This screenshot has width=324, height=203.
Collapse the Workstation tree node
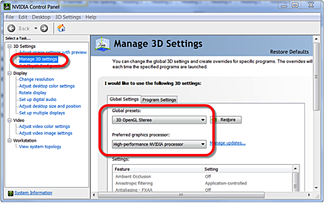click(10, 140)
